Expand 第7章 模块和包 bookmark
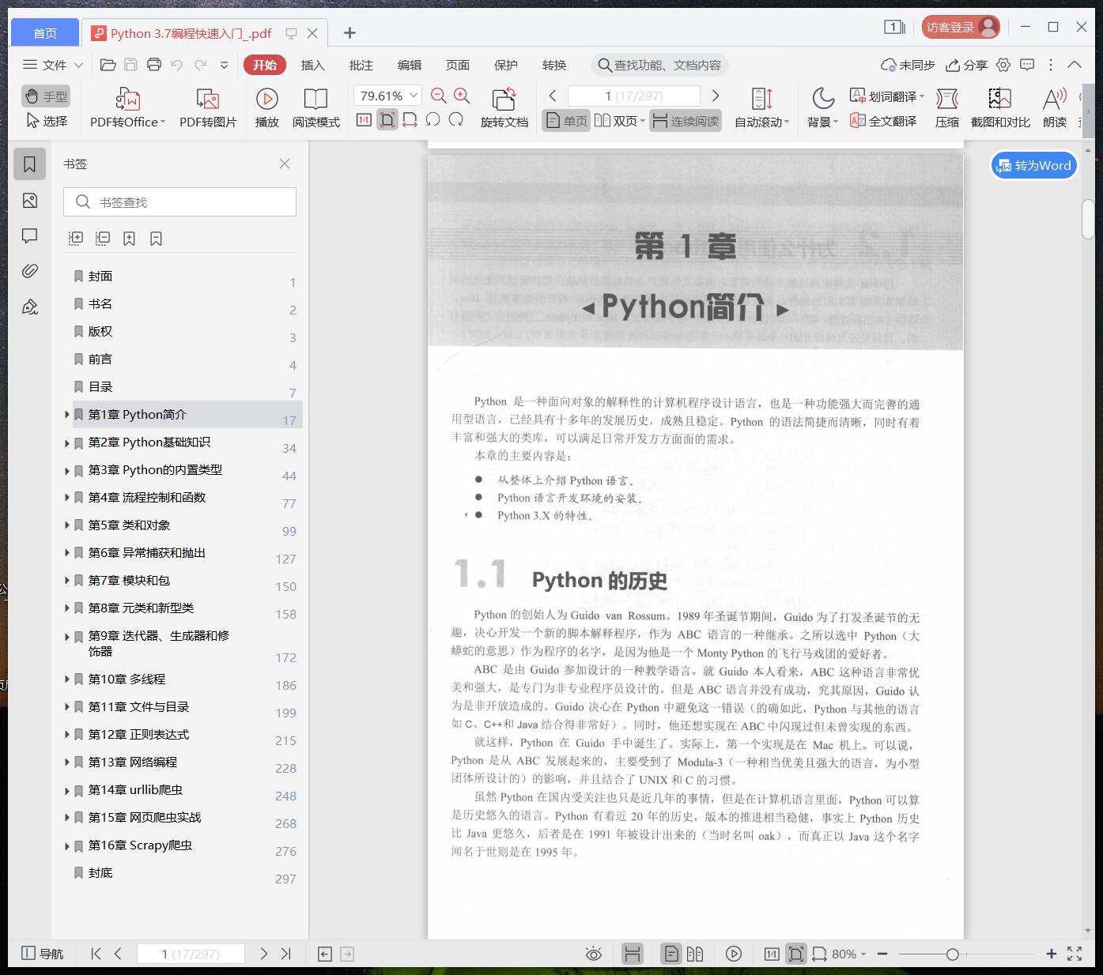Screen dimensions: 1103x975 point(67,582)
